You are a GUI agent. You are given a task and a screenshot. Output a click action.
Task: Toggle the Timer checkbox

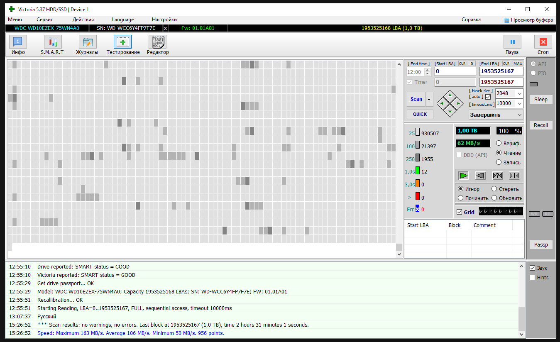(410, 82)
